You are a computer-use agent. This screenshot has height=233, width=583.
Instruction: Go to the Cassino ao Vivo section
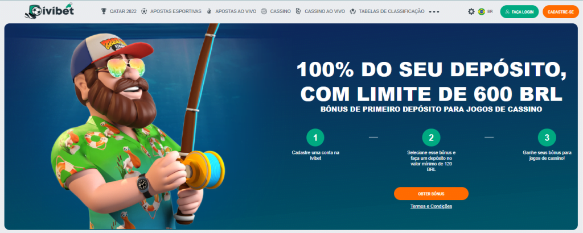point(325,11)
